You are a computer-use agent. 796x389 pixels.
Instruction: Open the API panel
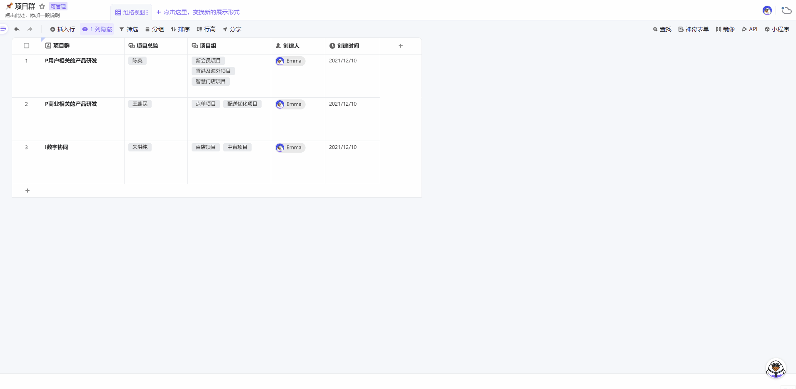coord(749,29)
